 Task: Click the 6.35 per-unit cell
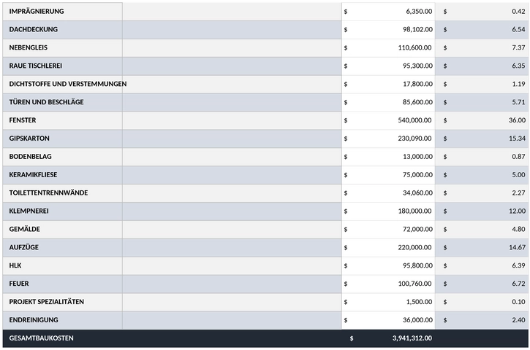click(x=482, y=66)
